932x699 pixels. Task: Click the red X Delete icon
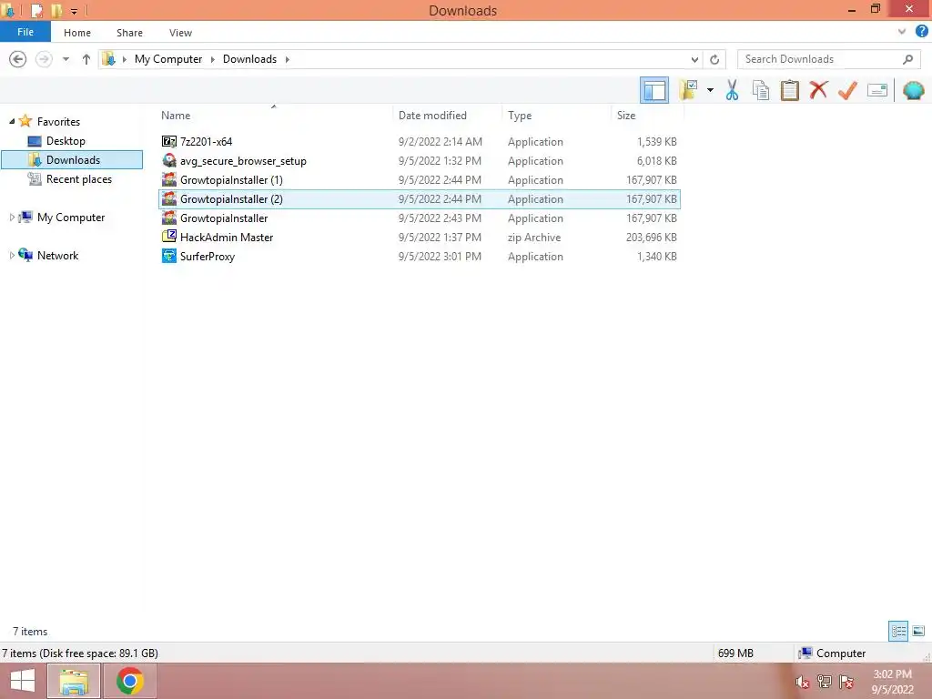(x=818, y=90)
